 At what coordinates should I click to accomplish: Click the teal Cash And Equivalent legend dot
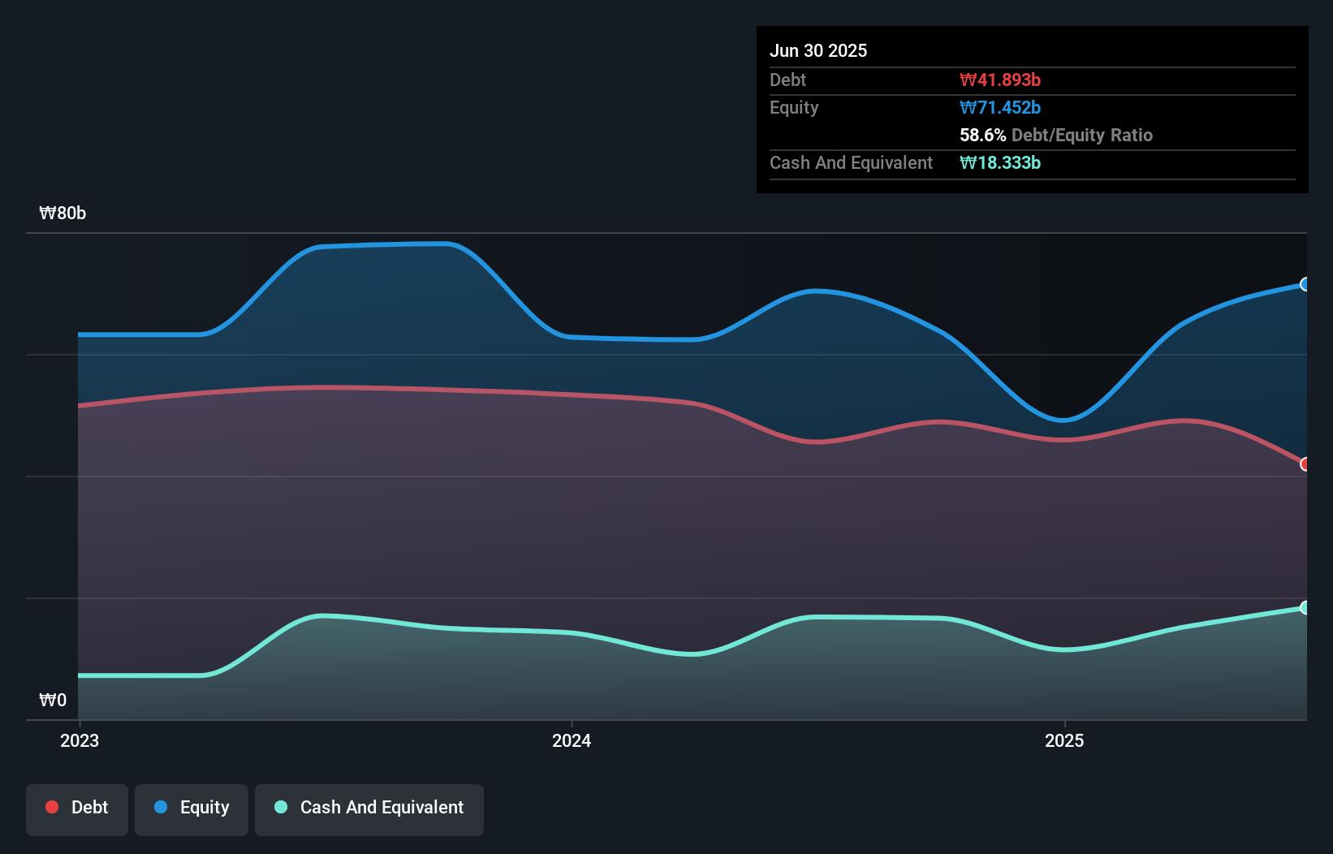tap(279, 807)
